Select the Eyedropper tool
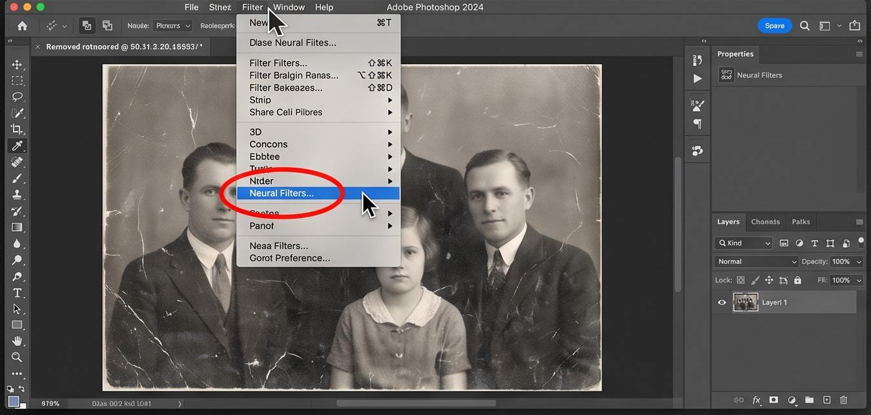Screen dimensions: 871x415 tap(17, 146)
